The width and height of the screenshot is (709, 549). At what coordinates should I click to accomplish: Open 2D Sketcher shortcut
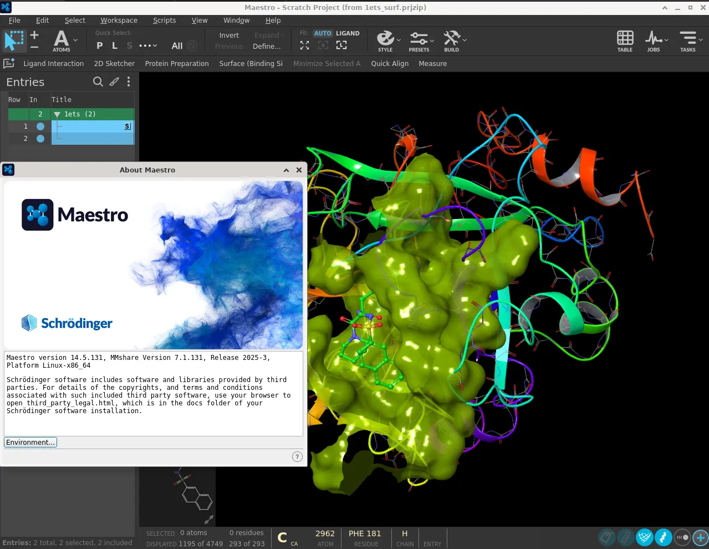114,64
